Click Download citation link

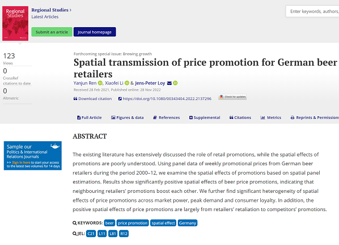(93, 98)
